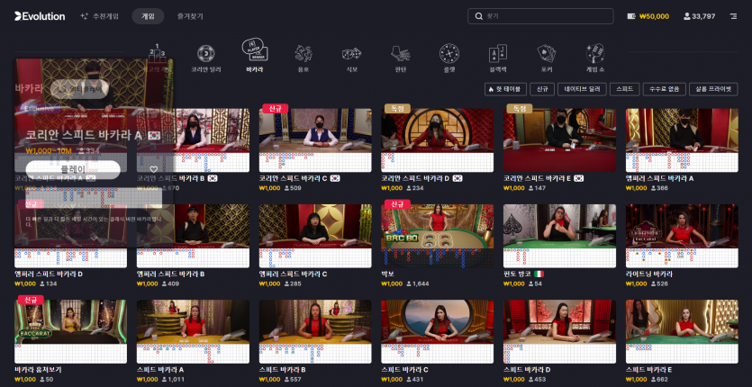Viewport: 752px width, 387px height.
Task: Open the 식보 dice category
Action: pyautogui.click(x=351, y=59)
